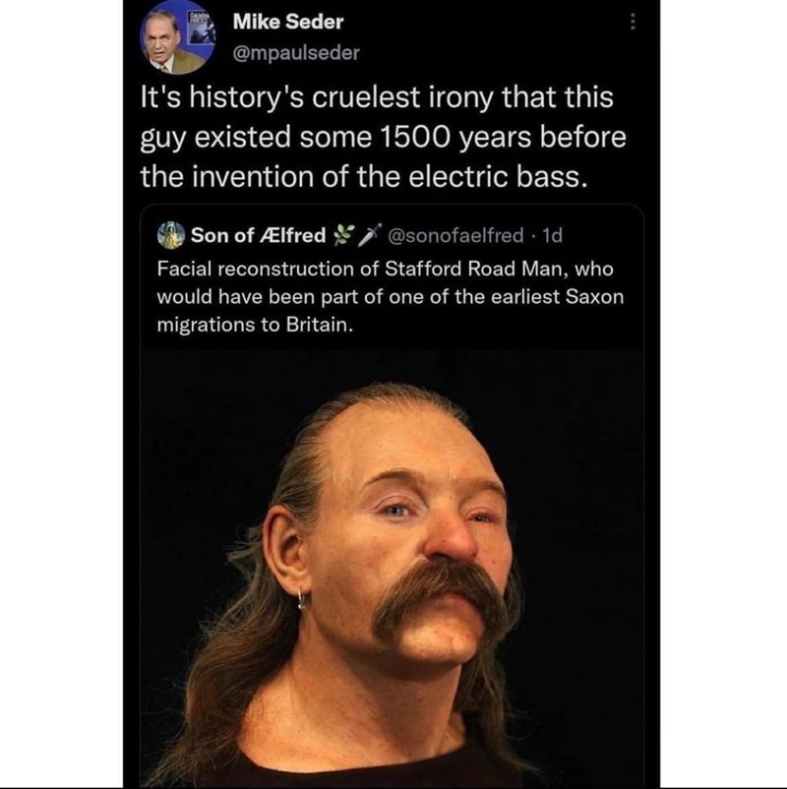The height and width of the screenshot is (789, 787).
Task: Click the dagger emoji beside Son of Ælfred
Action: (369, 234)
